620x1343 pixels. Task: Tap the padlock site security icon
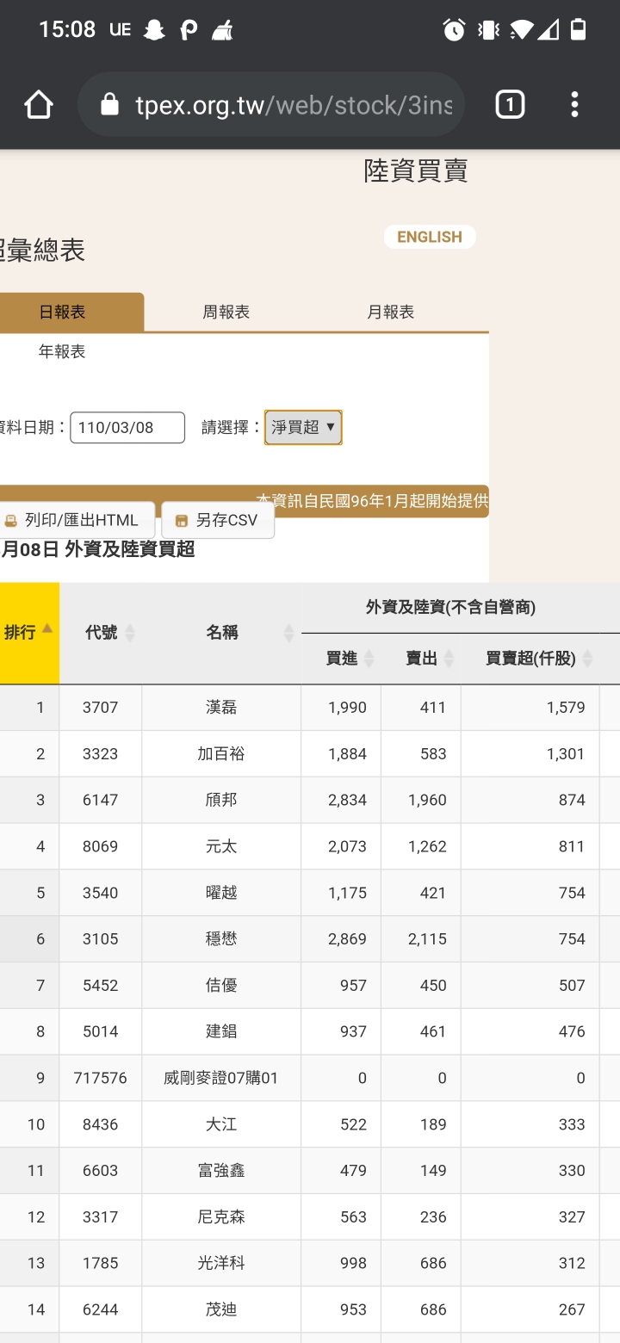[109, 105]
